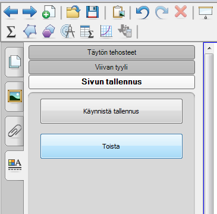Screen dimensions: 217x214
Task: Redo the action with grey arrow
Action: [x=162, y=12]
